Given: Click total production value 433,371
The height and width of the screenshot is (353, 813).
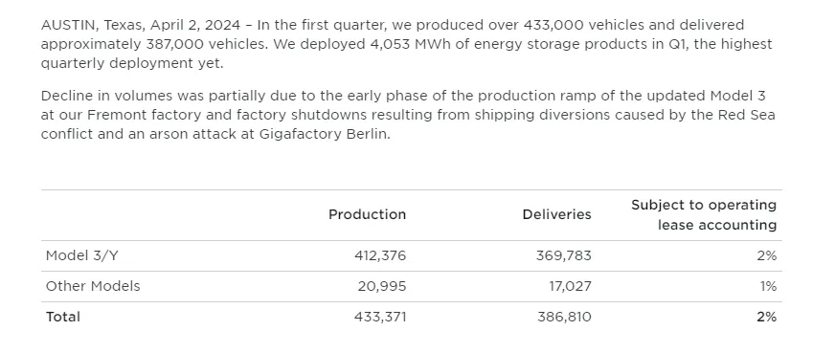Looking at the screenshot, I should pyautogui.click(x=380, y=317).
